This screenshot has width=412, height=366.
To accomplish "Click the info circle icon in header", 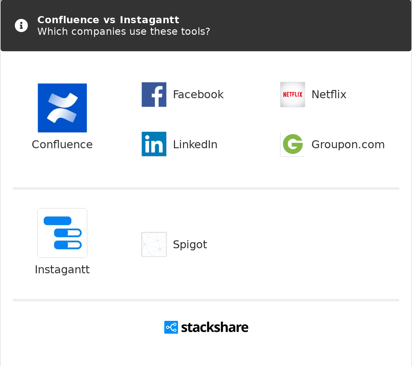I will pos(21,26).
